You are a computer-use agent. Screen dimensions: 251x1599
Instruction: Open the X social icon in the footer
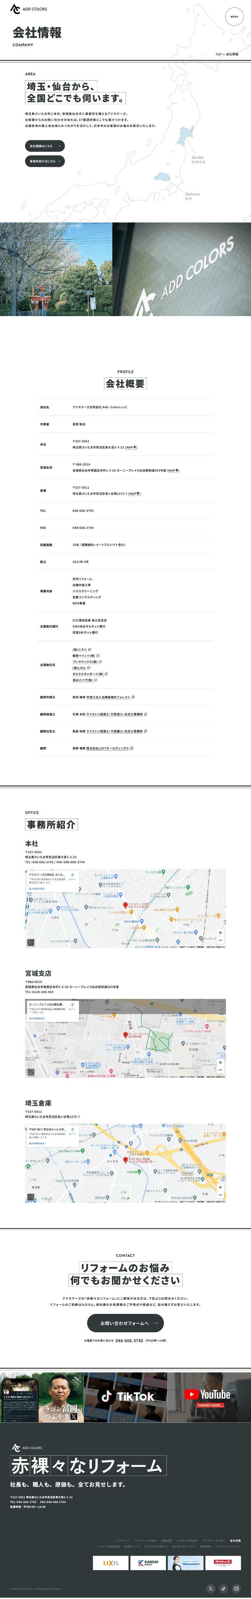(x=210, y=1588)
